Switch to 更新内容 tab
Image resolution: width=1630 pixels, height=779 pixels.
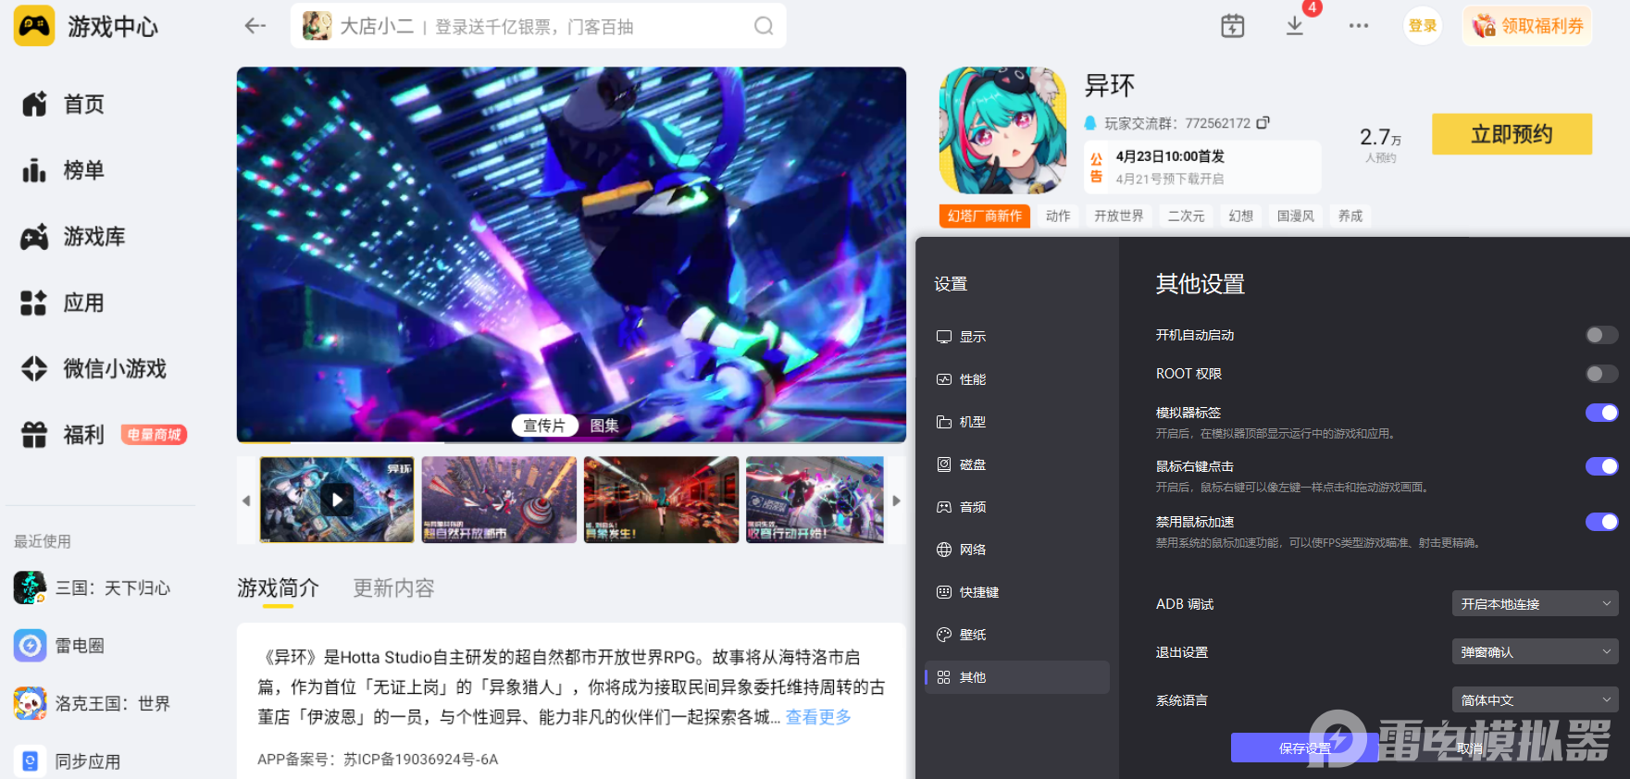[393, 588]
